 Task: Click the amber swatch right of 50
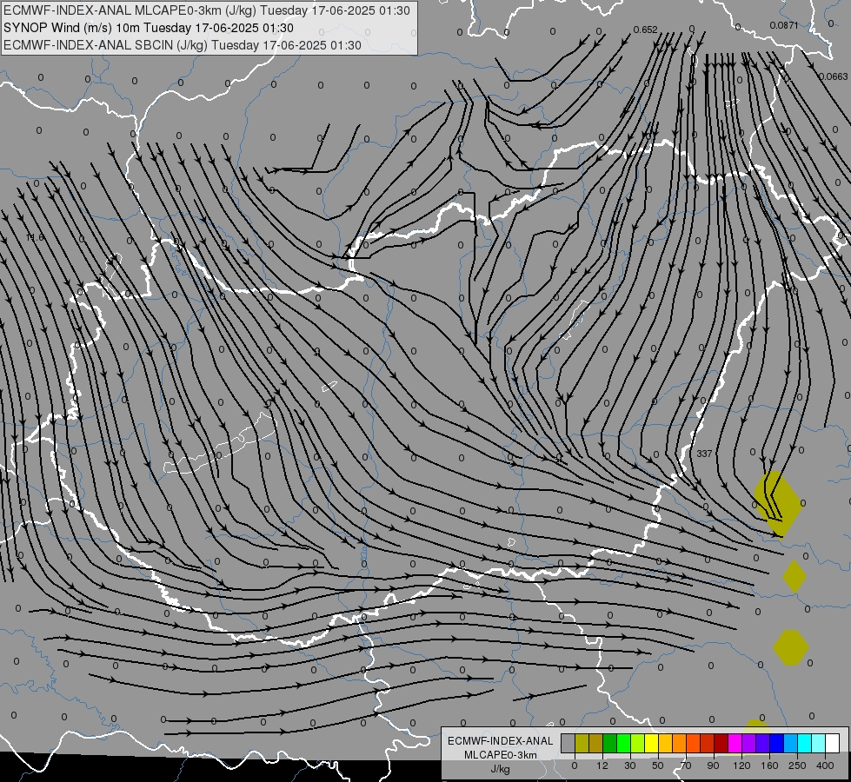click(x=666, y=743)
